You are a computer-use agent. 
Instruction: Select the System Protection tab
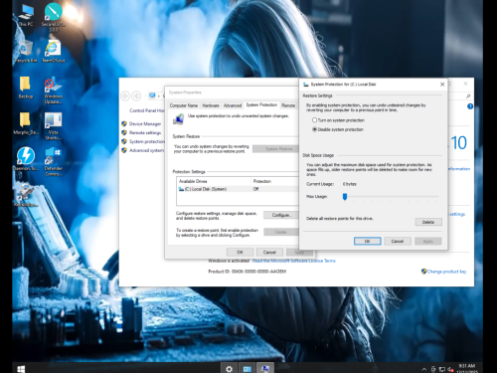(261, 104)
